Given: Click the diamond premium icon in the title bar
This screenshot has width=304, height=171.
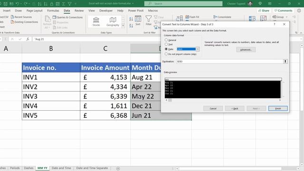Looking at the screenshot, I should (260, 4).
